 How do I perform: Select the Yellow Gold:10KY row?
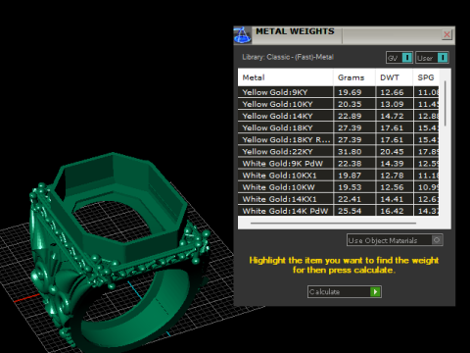[x=338, y=104]
